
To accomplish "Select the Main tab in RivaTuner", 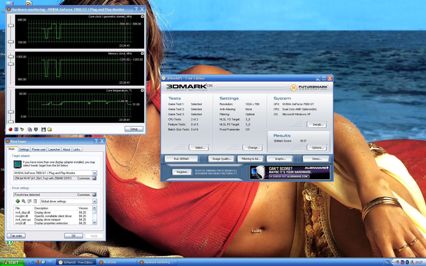I will (12, 149).
